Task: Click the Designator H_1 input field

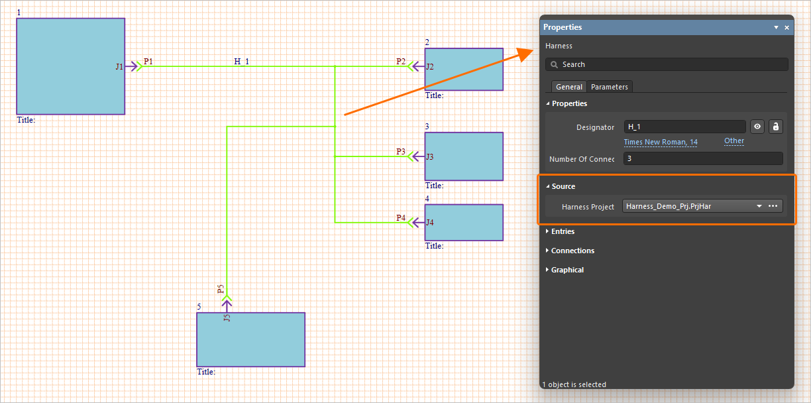Action: coord(684,127)
